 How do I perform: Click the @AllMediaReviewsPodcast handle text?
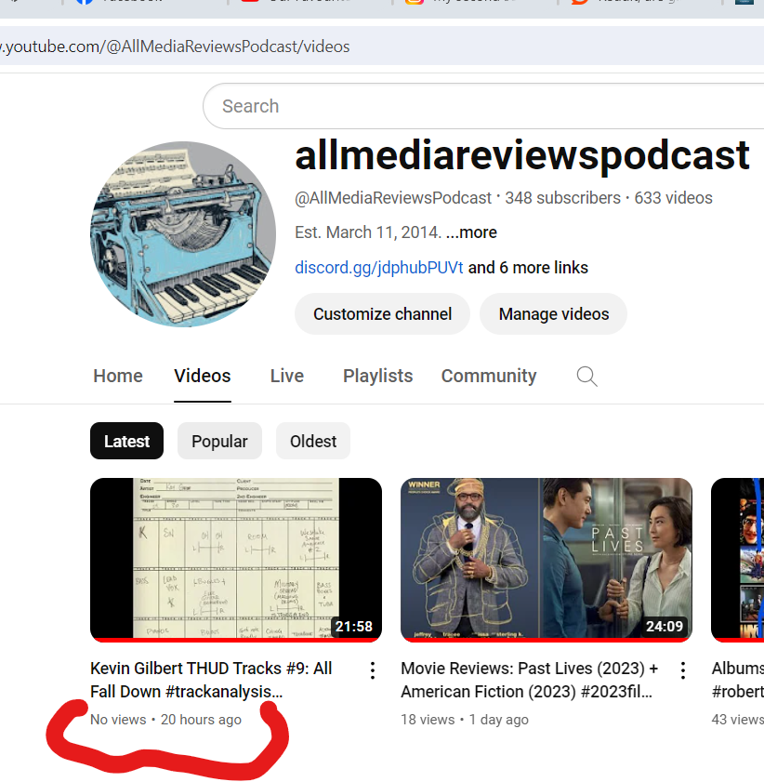(x=393, y=198)
